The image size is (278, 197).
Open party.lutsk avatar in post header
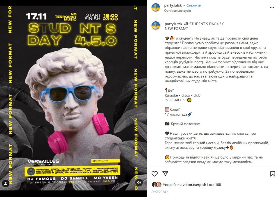[156, 8]
